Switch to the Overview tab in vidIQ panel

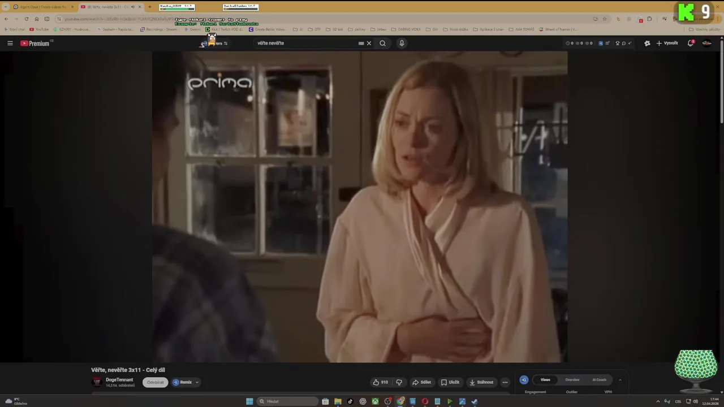coord(572,380)
